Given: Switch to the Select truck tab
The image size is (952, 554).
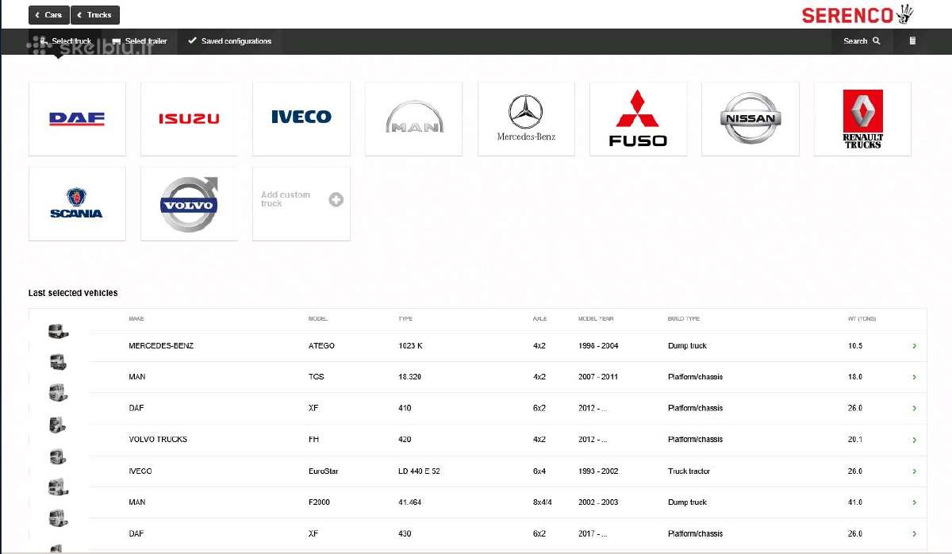Looking at the screenshot, I should coord(66,41).
